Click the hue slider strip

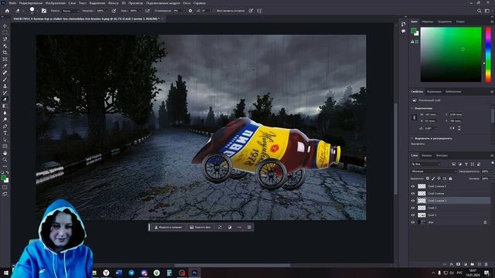click(488, 55)
